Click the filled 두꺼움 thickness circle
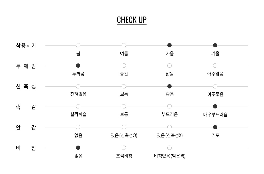The height and width of the screenshot is (174, 264). click(78, 66)
